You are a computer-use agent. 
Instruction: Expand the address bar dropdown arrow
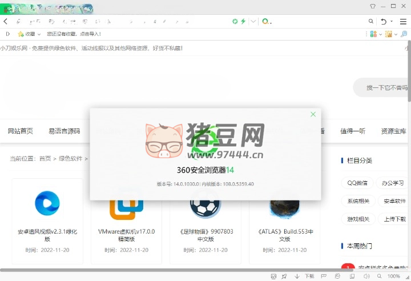click(x=253, y=21)
